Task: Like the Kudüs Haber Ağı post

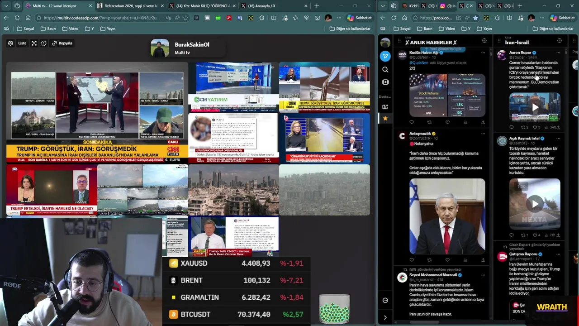Action: [447, 122]
